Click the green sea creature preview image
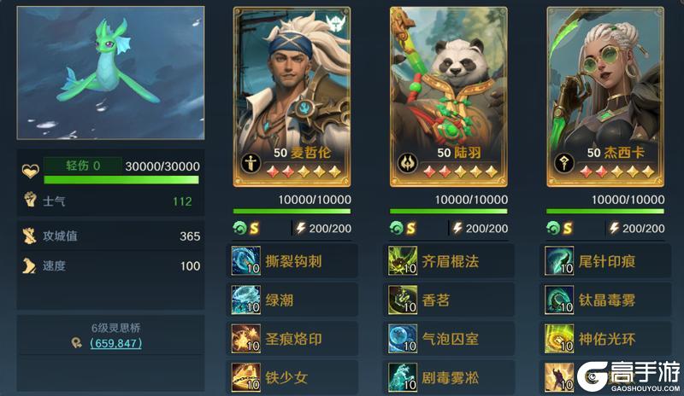 (x=110, y=73)
